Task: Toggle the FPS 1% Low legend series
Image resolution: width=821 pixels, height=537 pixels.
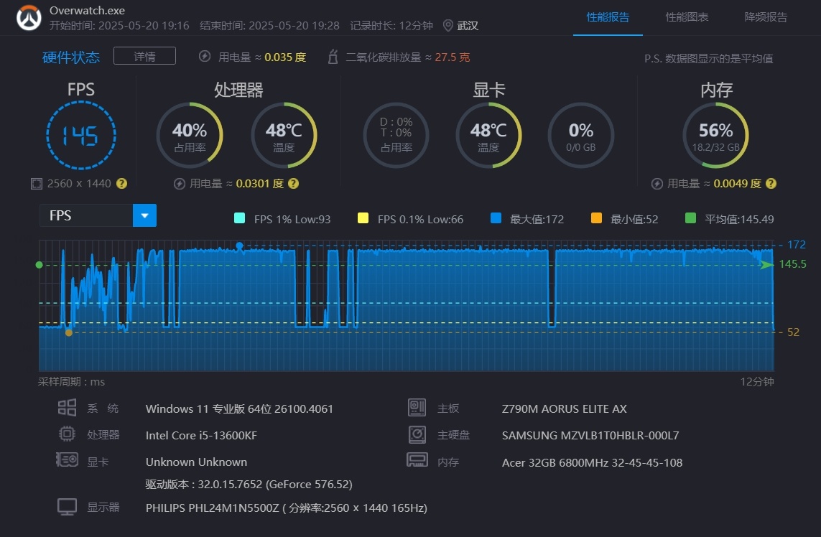Action: 240,218
